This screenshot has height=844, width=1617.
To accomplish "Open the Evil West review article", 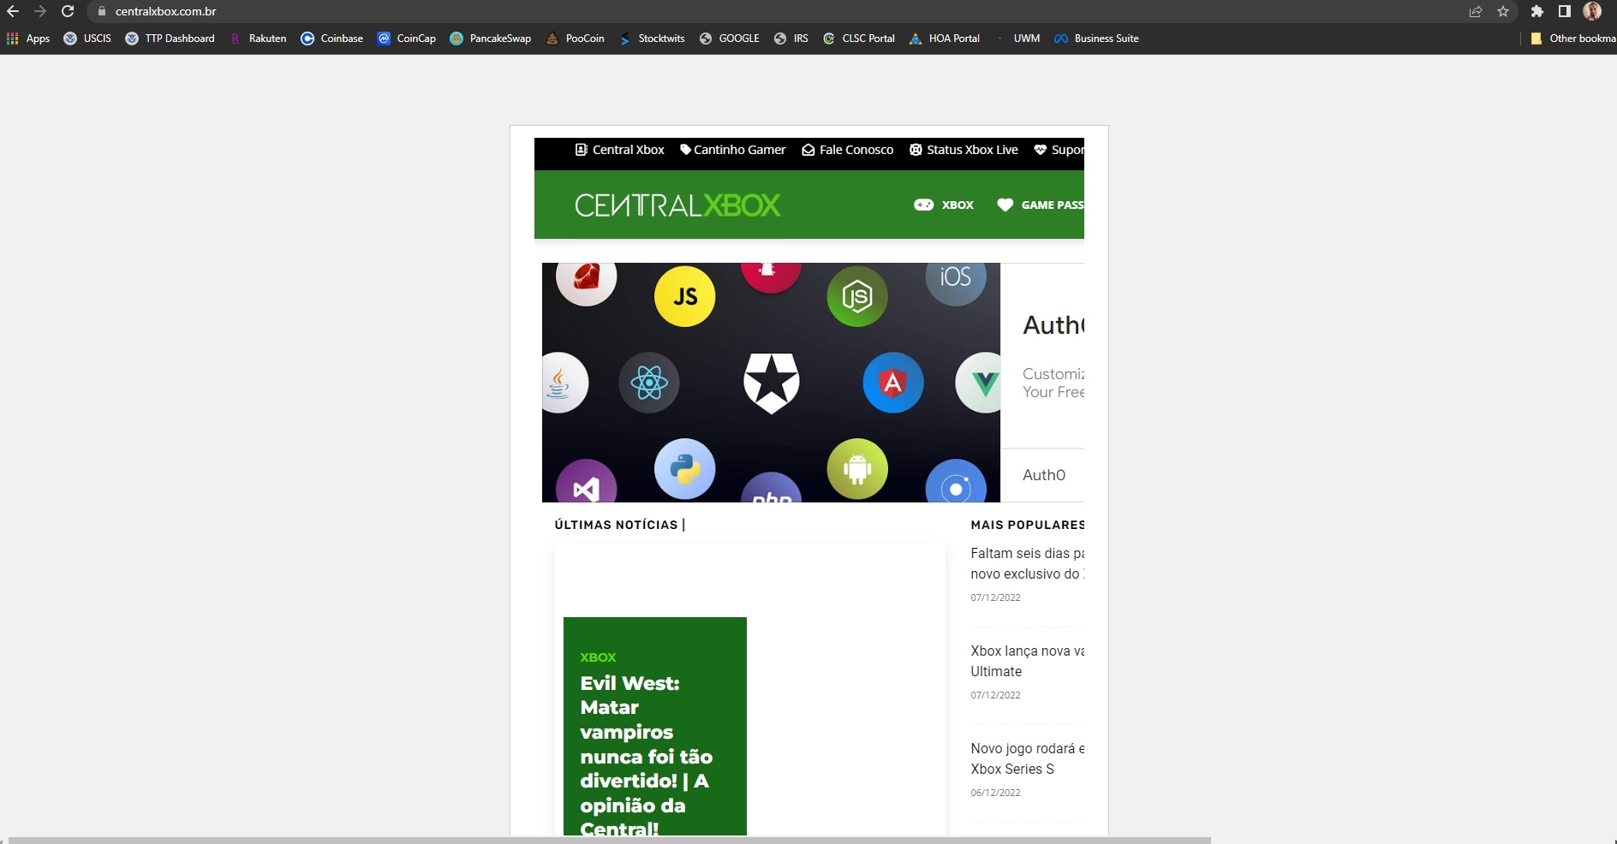I will (647, 756).
